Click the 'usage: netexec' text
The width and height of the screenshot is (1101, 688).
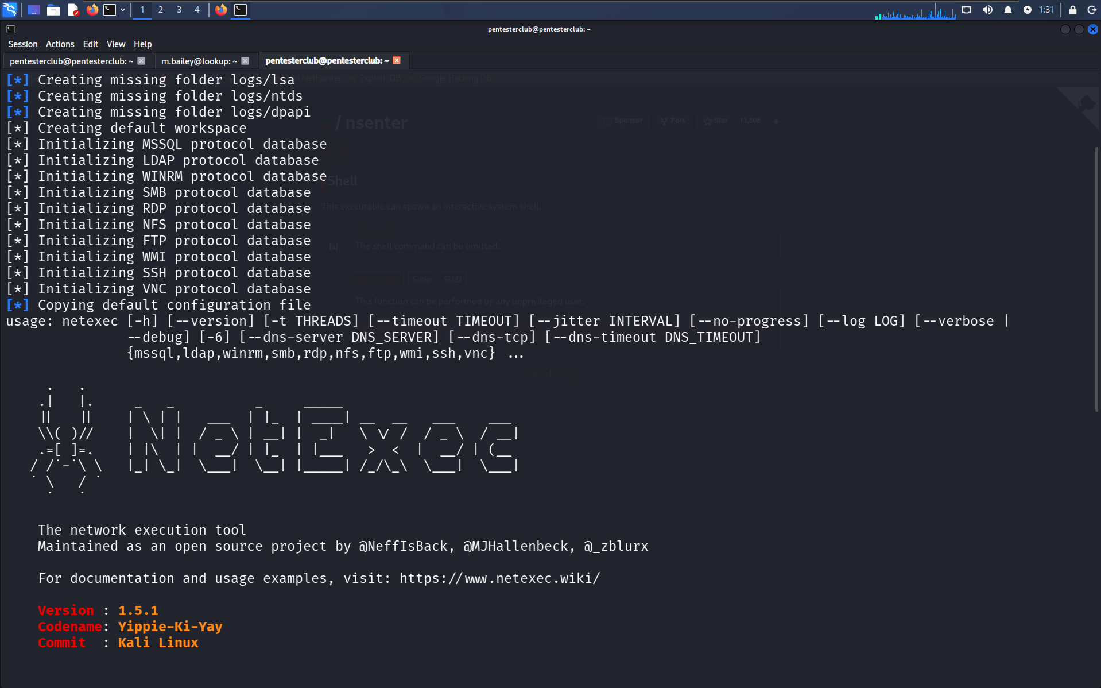pos(62,321)
